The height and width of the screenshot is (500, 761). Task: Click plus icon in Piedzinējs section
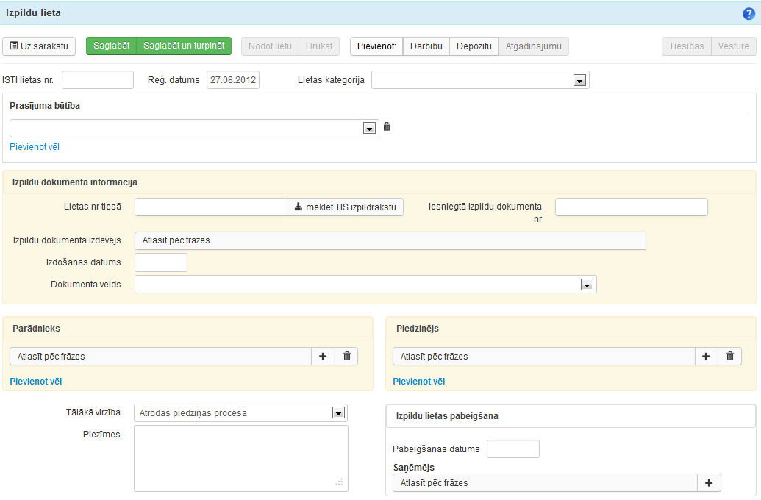click(706, 356)
